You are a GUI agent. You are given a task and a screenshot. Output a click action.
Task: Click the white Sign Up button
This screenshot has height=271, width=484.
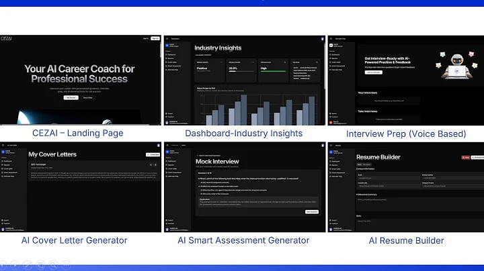pos(155,38)
